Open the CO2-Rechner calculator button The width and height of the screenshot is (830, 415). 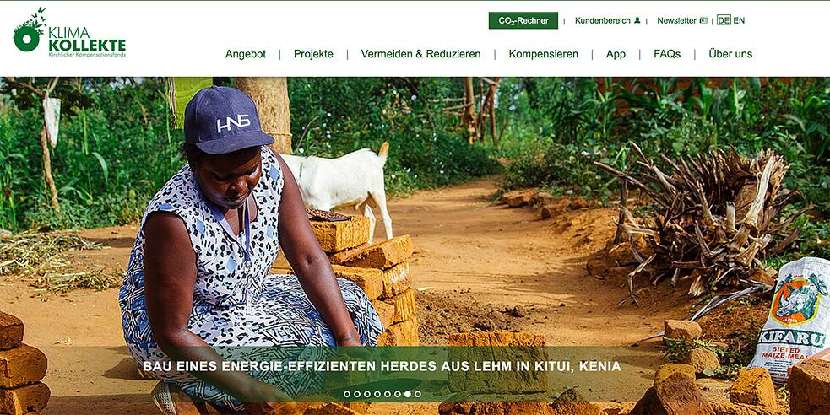(x=523, y=20)
